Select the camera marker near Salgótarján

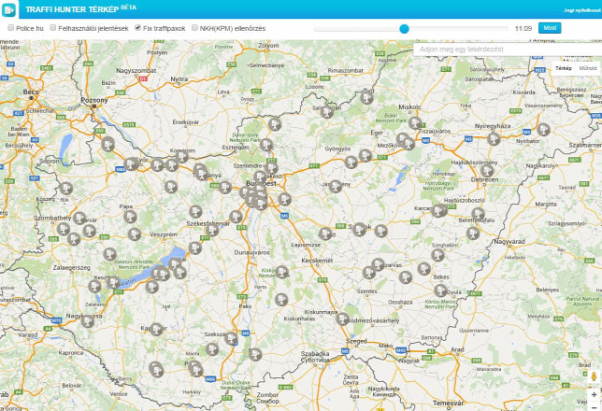tap(327, 112)
